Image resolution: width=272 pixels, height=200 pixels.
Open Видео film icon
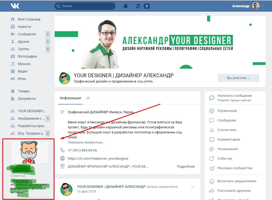(x=13, y=71)
